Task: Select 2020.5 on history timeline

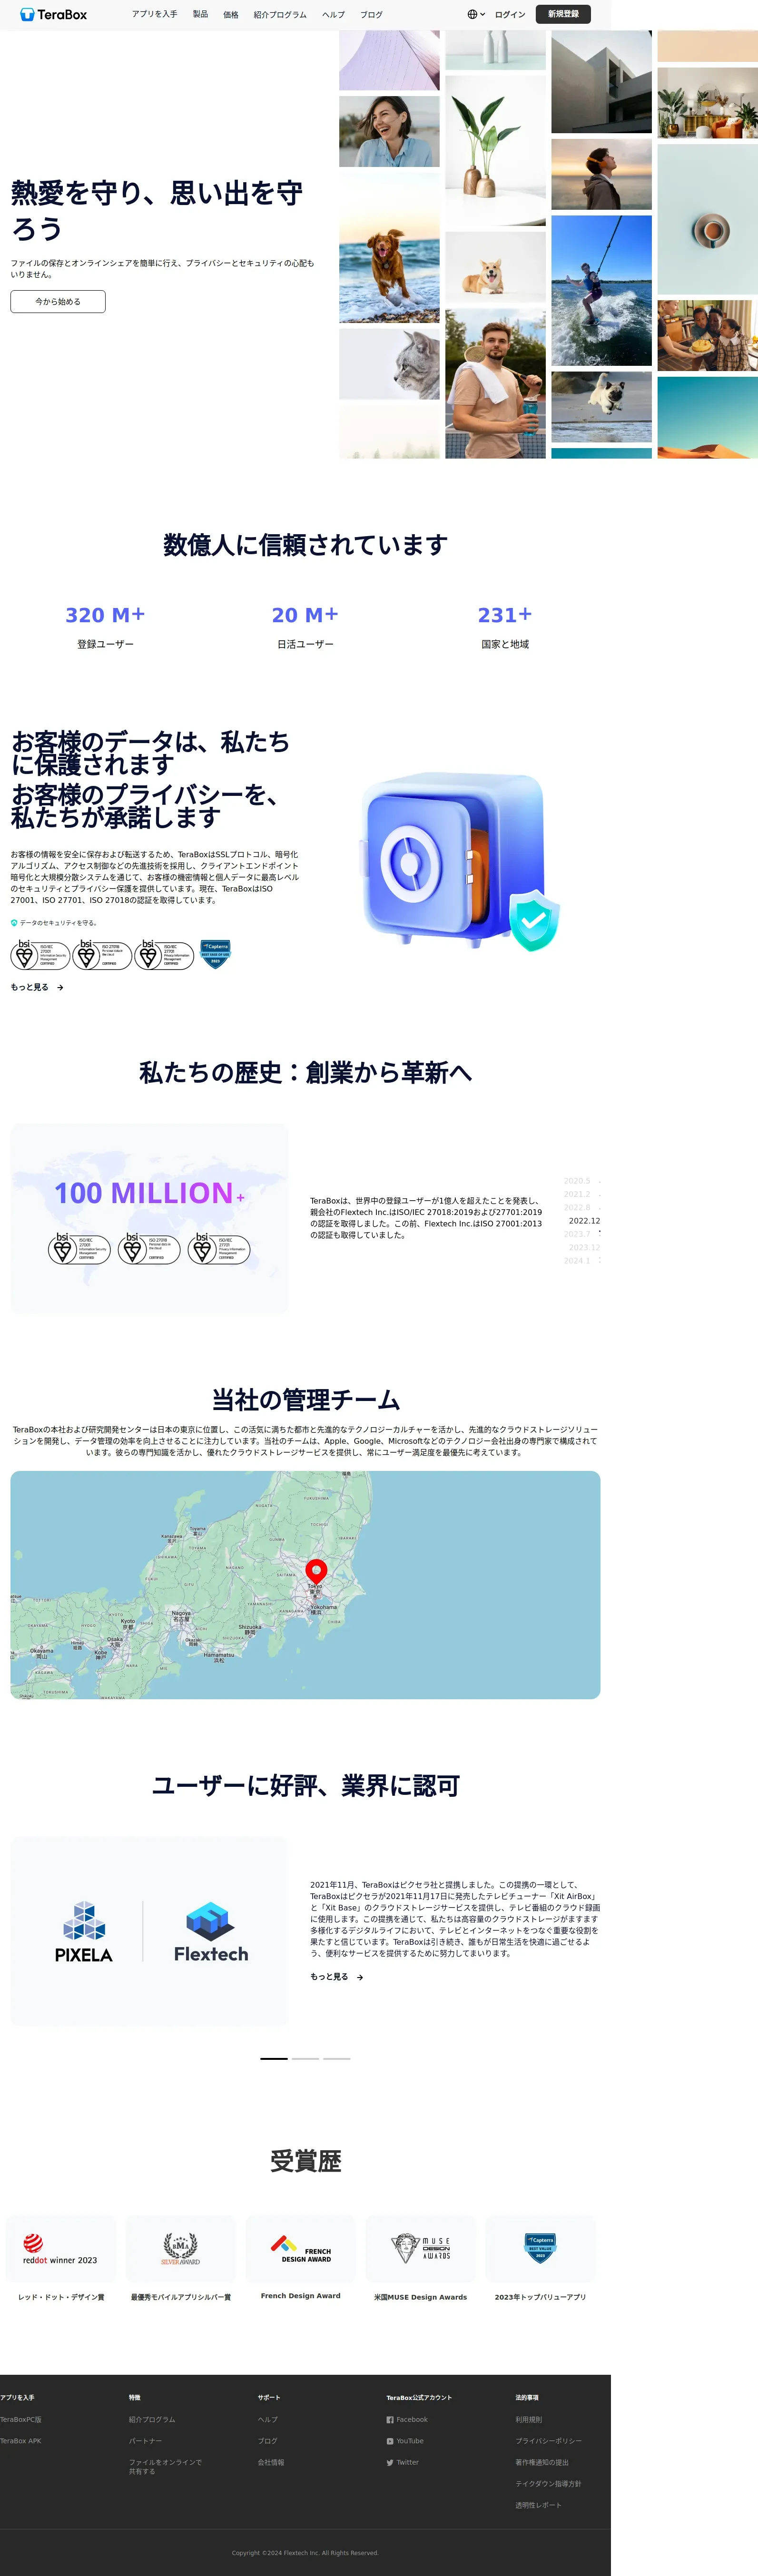Action: [x=577, y=1181]
